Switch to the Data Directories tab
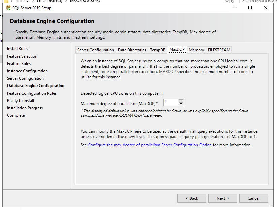The width and height of the screenshot is (277, 210). (132, 50)
